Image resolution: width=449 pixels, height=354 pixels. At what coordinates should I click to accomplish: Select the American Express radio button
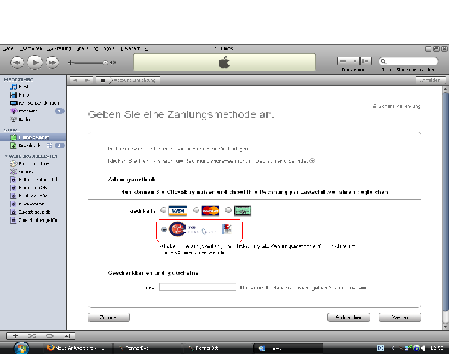(228, 210)
